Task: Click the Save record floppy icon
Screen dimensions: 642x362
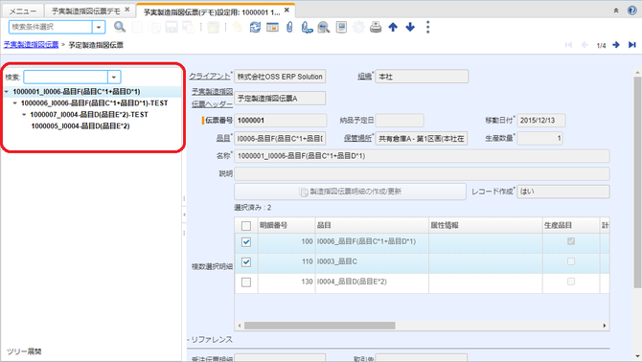Action: coord(172,27)
